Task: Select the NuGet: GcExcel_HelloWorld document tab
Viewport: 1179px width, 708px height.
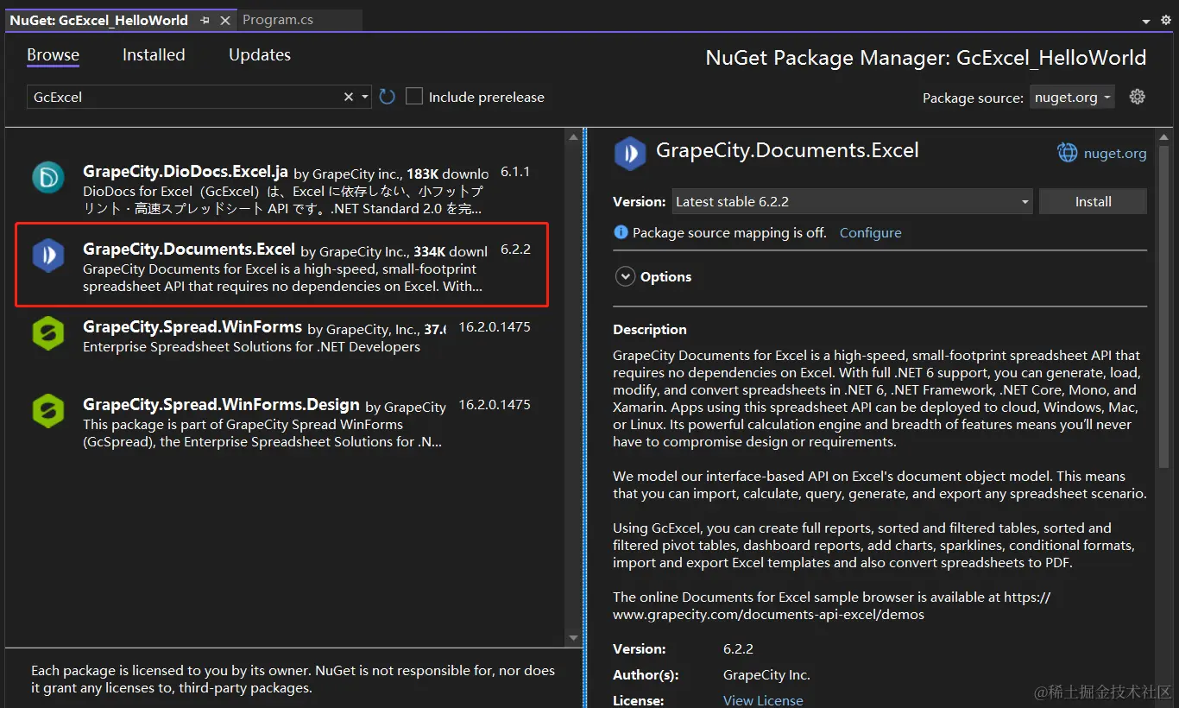Action: (100, 20)
